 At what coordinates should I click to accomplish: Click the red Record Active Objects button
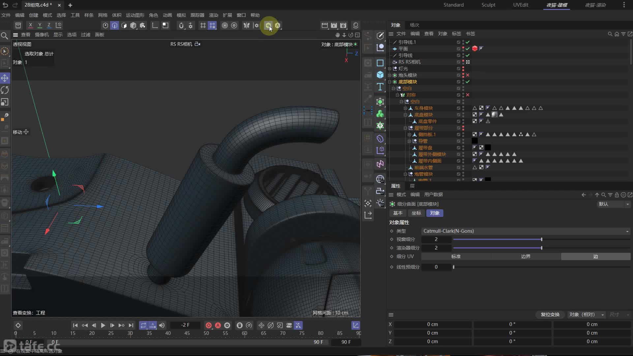point(209,325)
